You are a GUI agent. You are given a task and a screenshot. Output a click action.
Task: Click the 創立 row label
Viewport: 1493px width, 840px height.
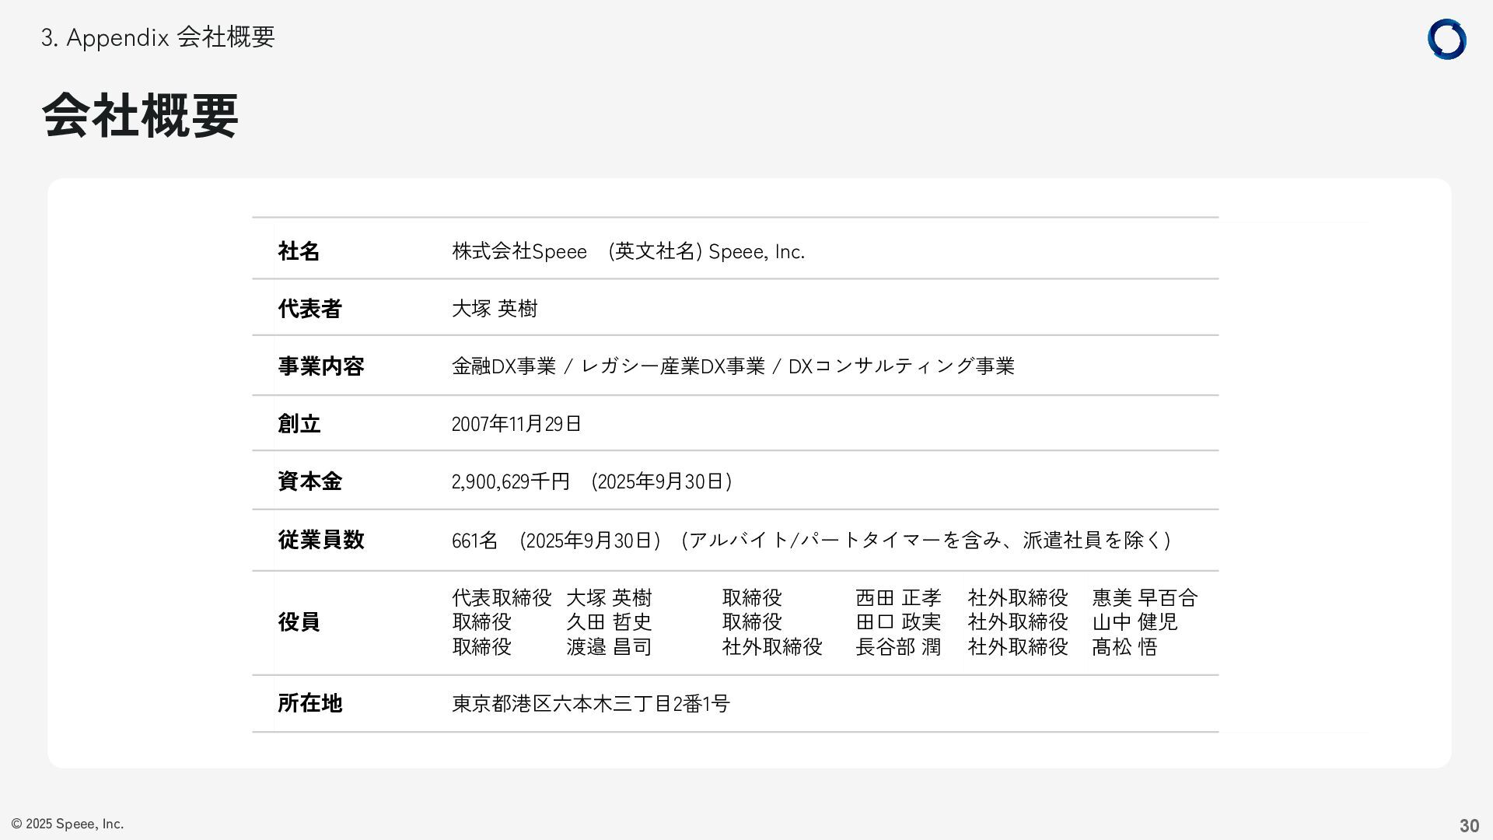click(x=299, y=424)
